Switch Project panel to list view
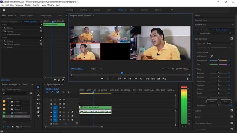Screen dimensions: 237x133 8,127
